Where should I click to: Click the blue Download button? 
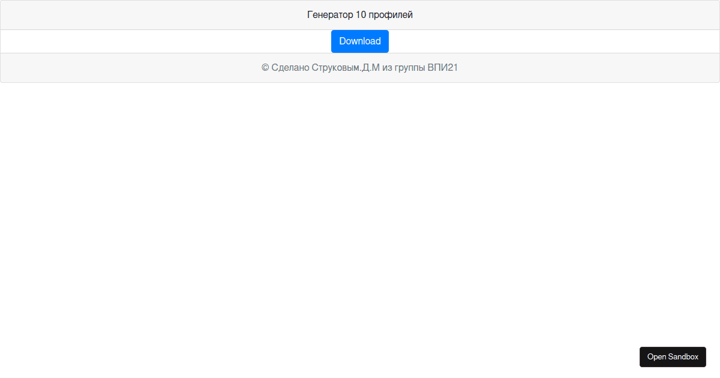[x=360, y=41]
